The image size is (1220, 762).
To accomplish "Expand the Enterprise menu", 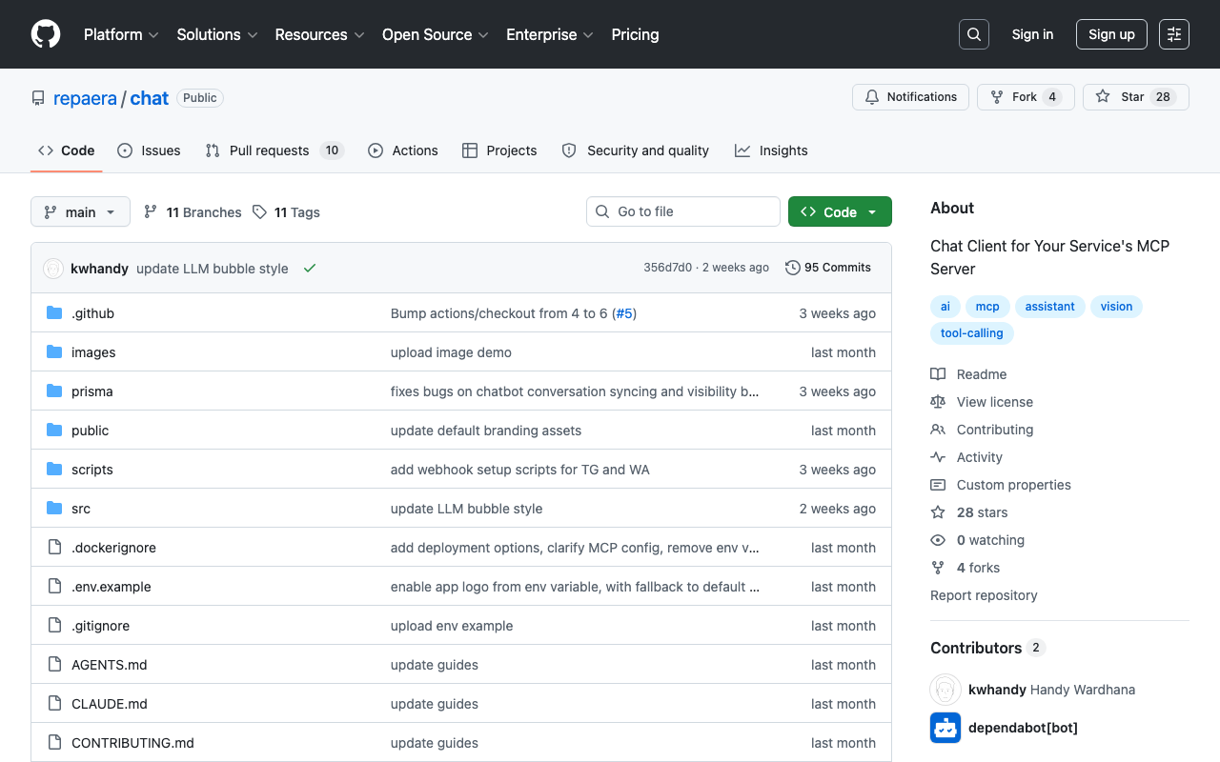I will (x=550, y=34).
